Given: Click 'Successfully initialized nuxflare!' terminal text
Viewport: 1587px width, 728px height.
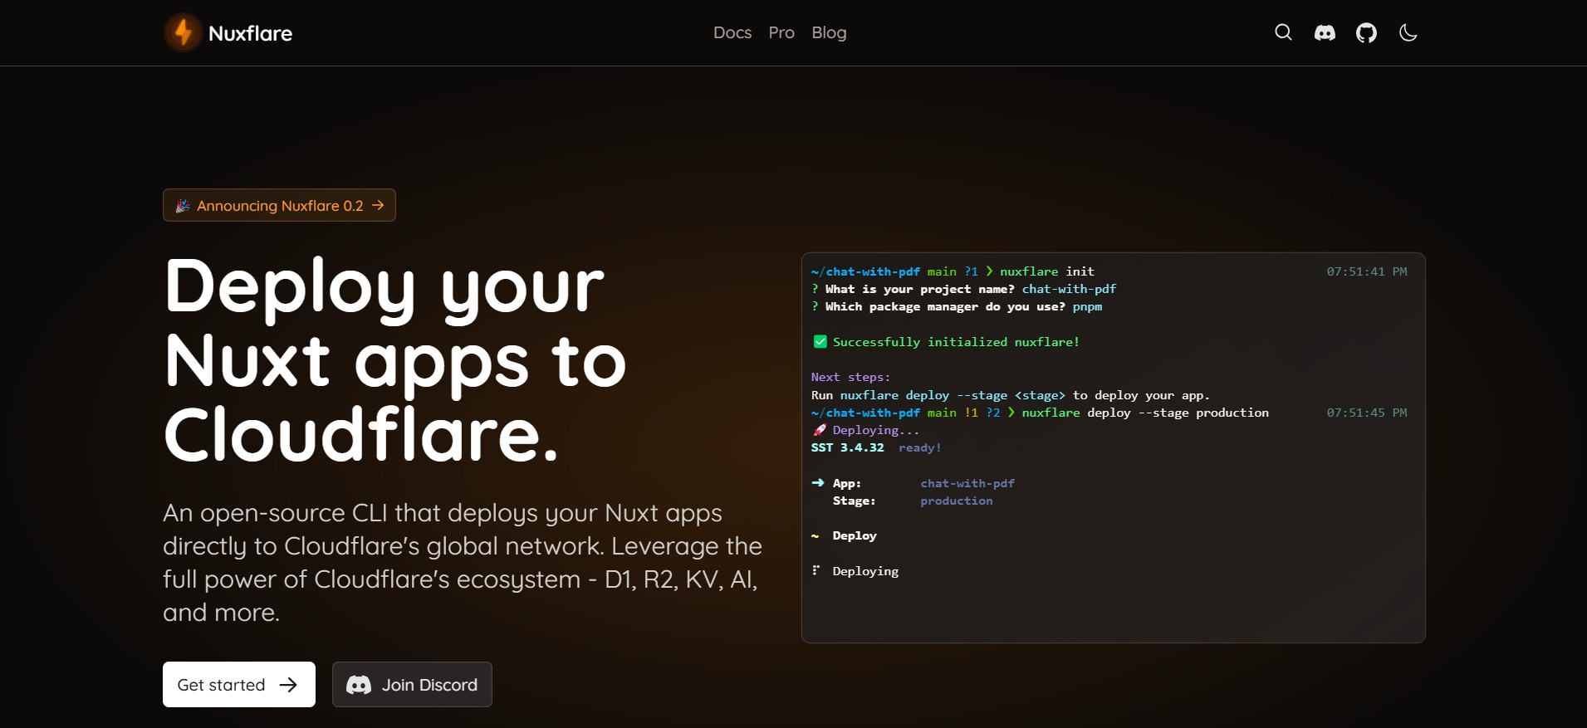Looking at the screenshot, I should pos(956,341).
